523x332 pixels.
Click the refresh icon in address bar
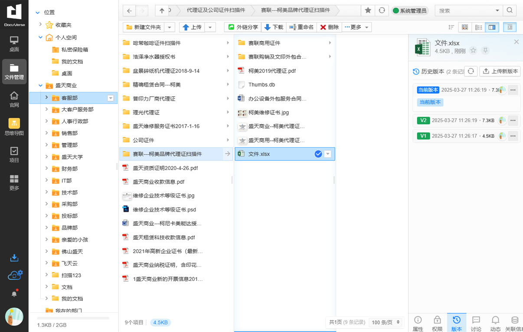click(x=382, y=10)
